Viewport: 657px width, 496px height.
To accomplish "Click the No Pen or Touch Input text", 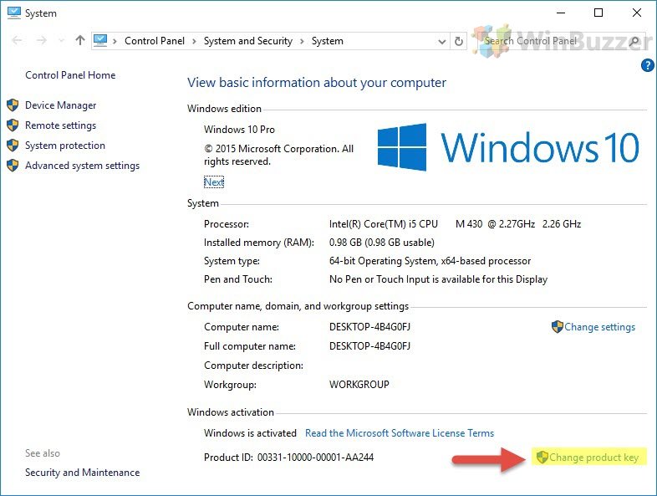I will point(438,279).
